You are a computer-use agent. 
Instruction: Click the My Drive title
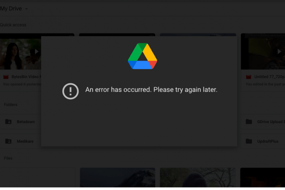point(11,9)
